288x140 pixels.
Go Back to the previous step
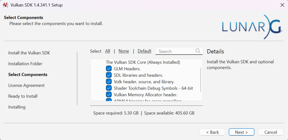[x=212, y=132]
